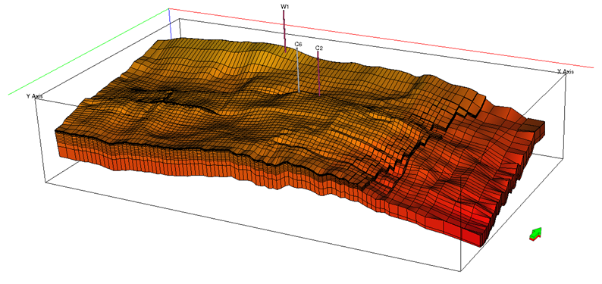Click the X Axis label
This screenshot has height=284, width=602.
tap(565, 72)
